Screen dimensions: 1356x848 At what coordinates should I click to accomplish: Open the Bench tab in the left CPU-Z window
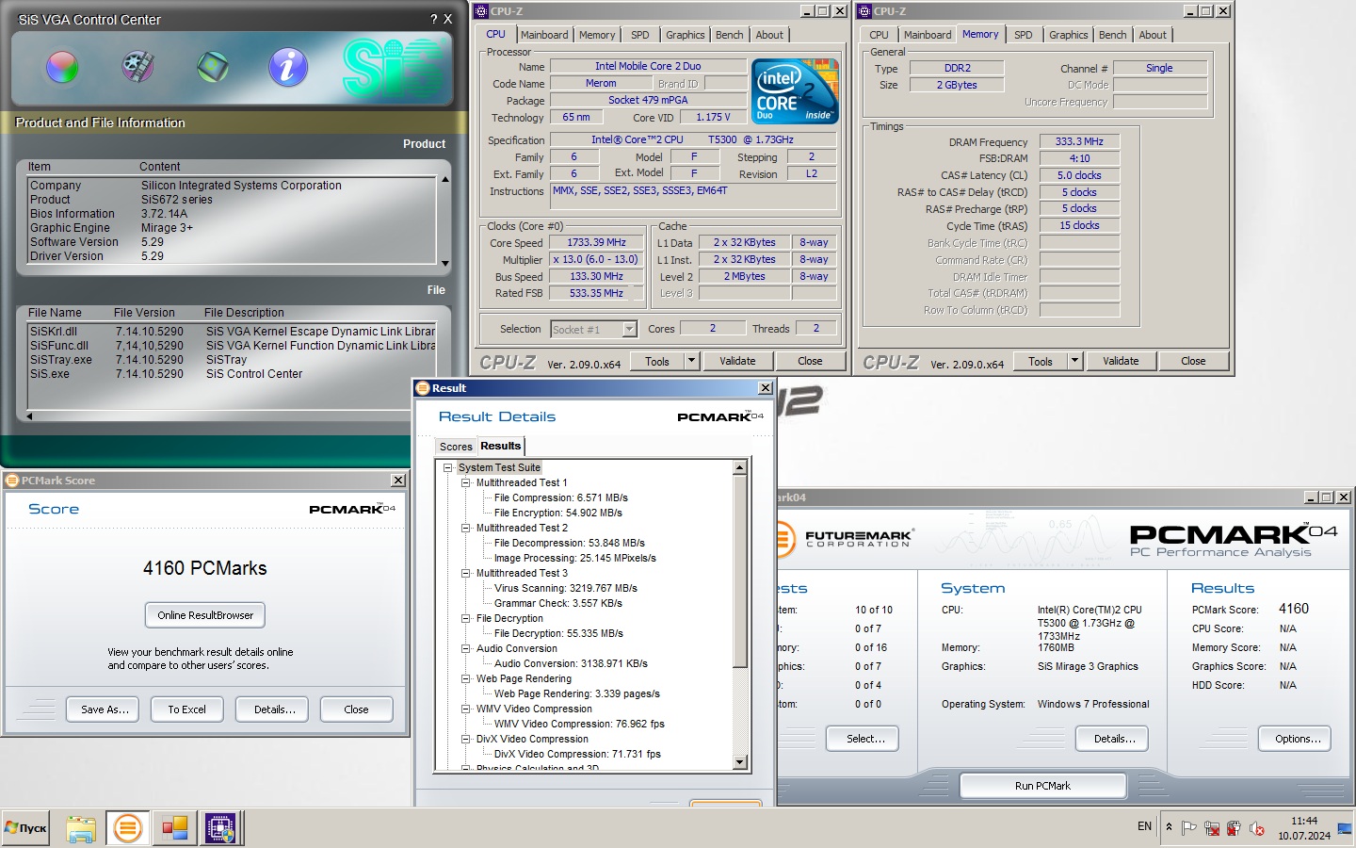730,35
